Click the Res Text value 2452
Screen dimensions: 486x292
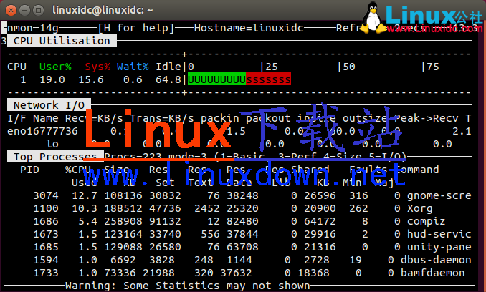point(207,208)
